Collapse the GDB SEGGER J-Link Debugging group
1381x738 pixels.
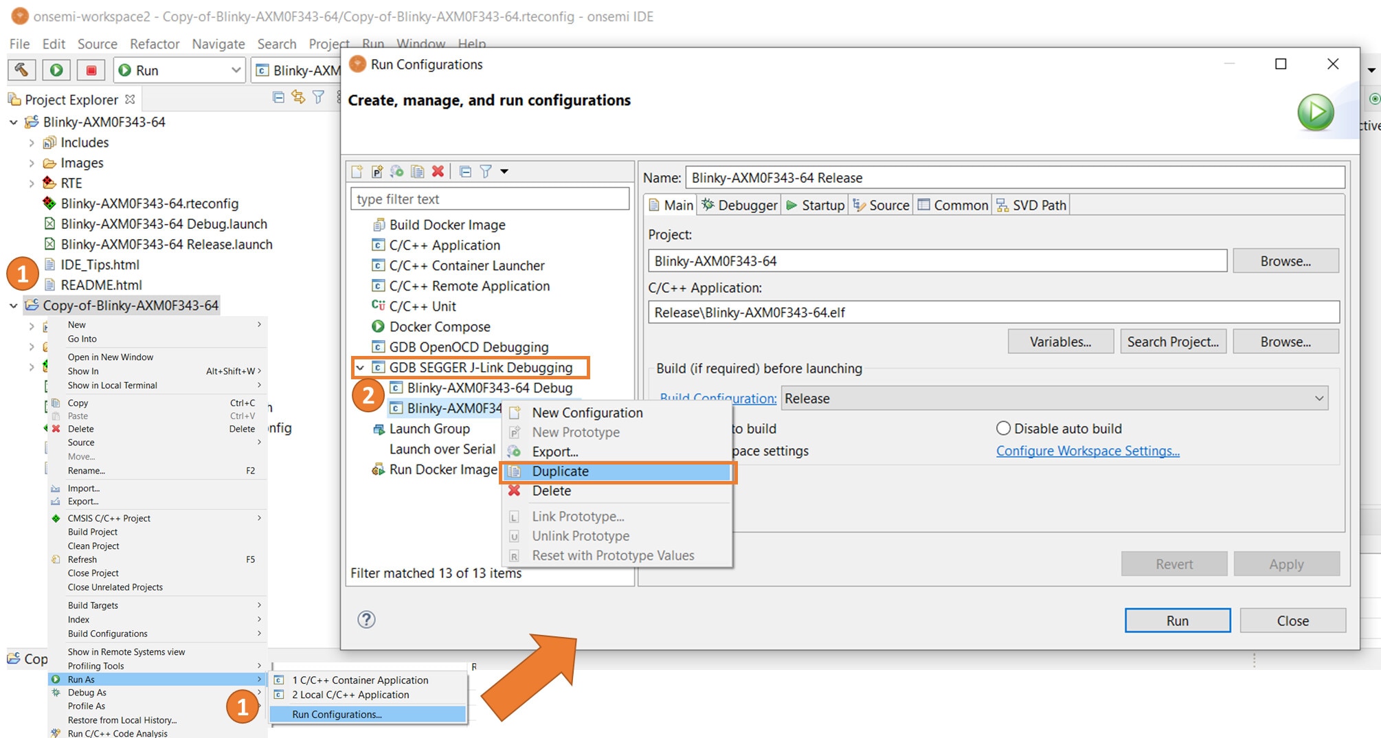[360, 368]
